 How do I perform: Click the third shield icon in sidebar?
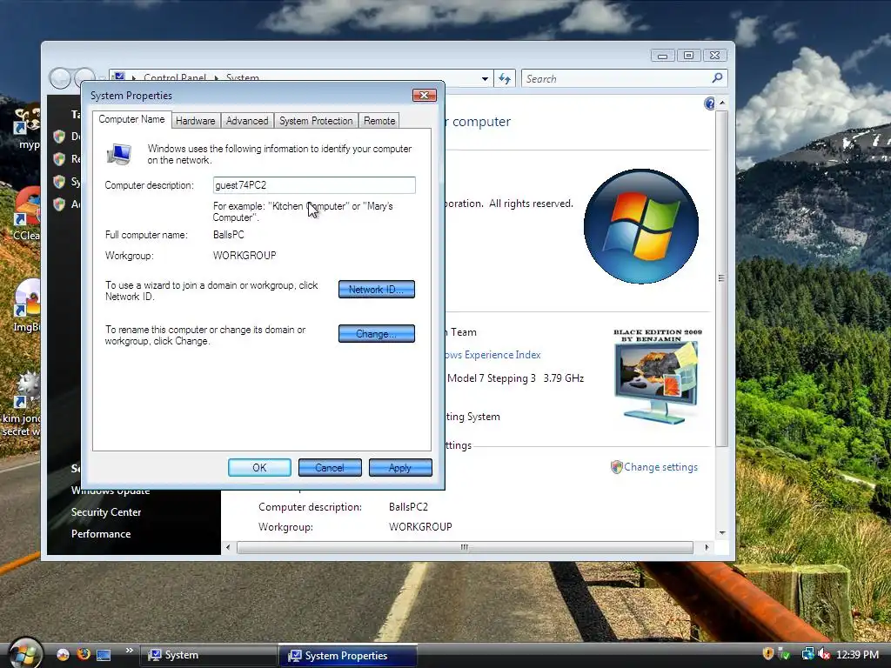pos(59,182)
